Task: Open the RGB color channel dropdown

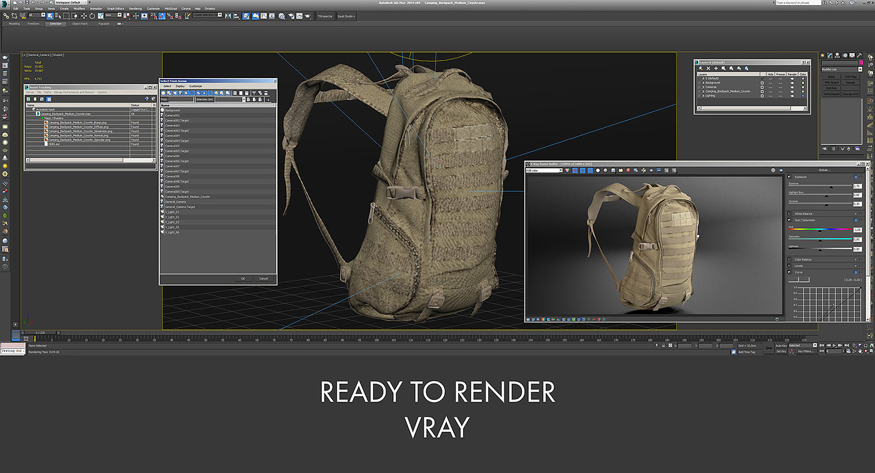Action: coord(544,170)
